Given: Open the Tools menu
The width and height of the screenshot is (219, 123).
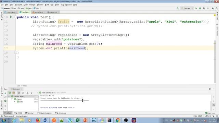Looking at the screenshot, I should (x=57, y=5).
